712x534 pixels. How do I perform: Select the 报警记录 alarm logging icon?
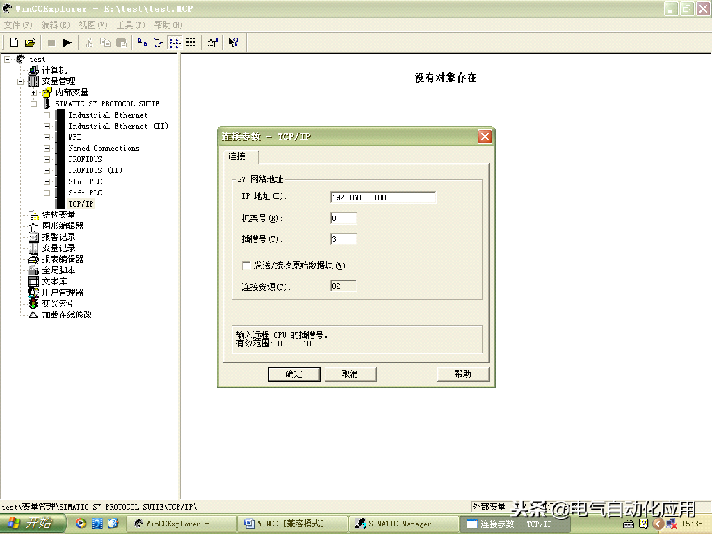(33, 237)
